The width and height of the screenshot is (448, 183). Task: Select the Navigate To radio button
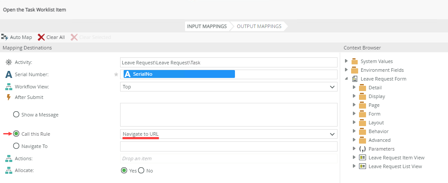pyautogui.click(x=16, y=146)
